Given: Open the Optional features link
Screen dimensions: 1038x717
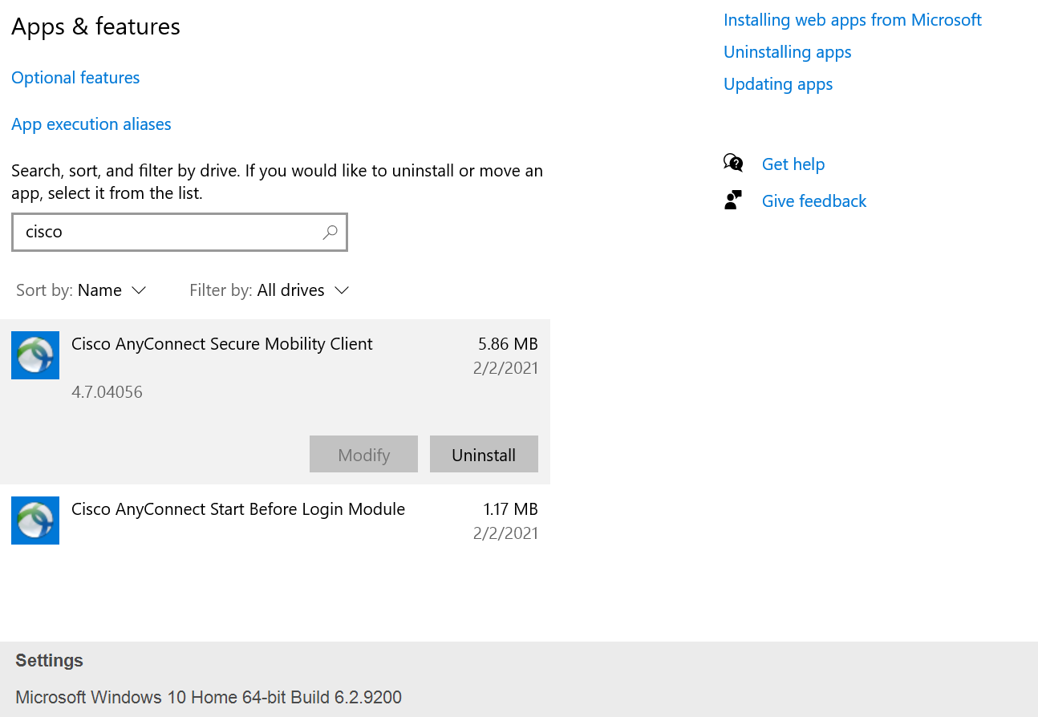Looking at the screenshot, I should 75,78.
